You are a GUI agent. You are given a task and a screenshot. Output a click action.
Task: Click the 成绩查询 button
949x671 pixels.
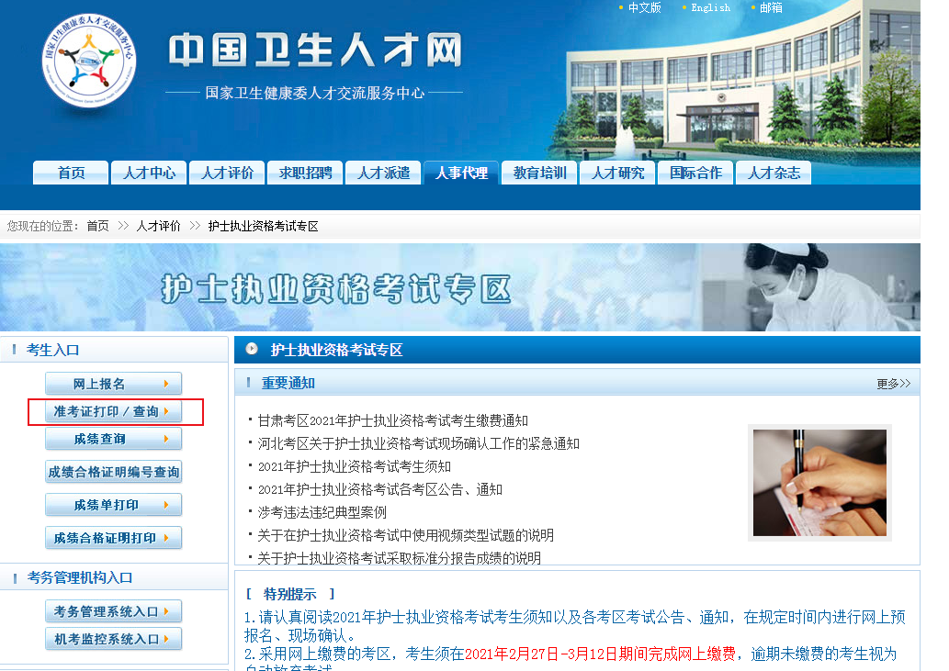click(x=113, y=439)
